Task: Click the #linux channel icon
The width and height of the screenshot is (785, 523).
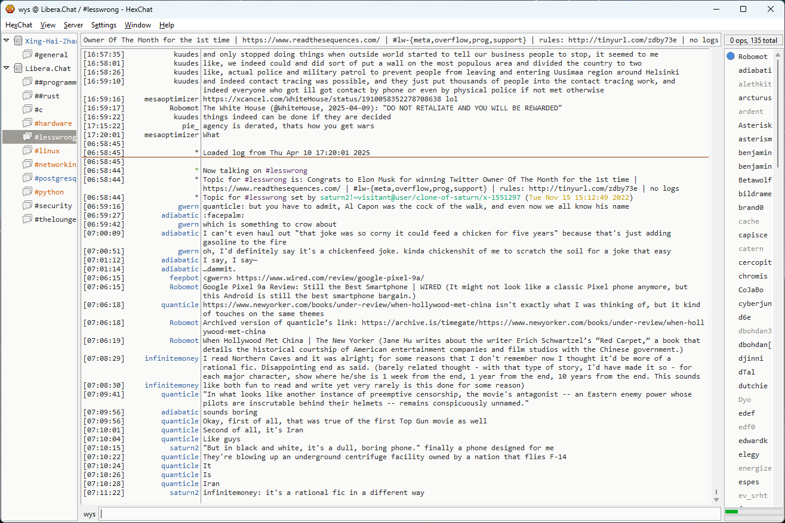Action: click(x=27, y=151)
